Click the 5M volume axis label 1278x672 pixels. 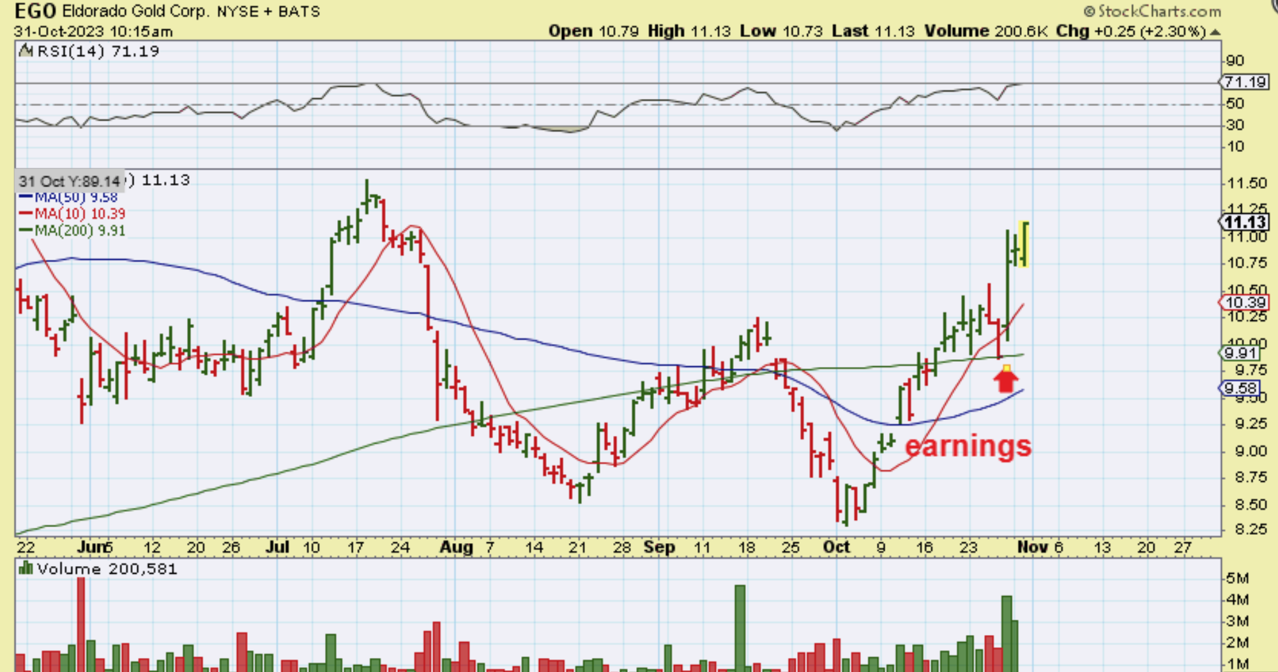tap(1238, 578)
